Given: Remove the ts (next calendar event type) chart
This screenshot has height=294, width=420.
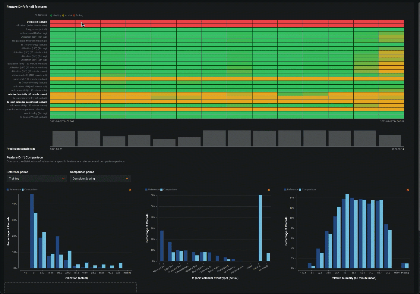Looking at the screenshot, I should click(269, 190).
